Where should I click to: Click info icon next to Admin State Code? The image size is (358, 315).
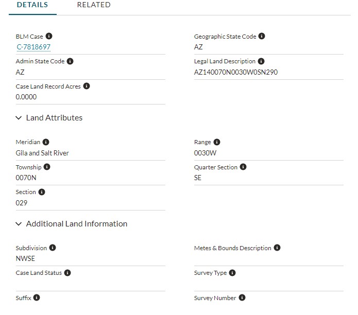pyautogui.click(x=70, y=61)
